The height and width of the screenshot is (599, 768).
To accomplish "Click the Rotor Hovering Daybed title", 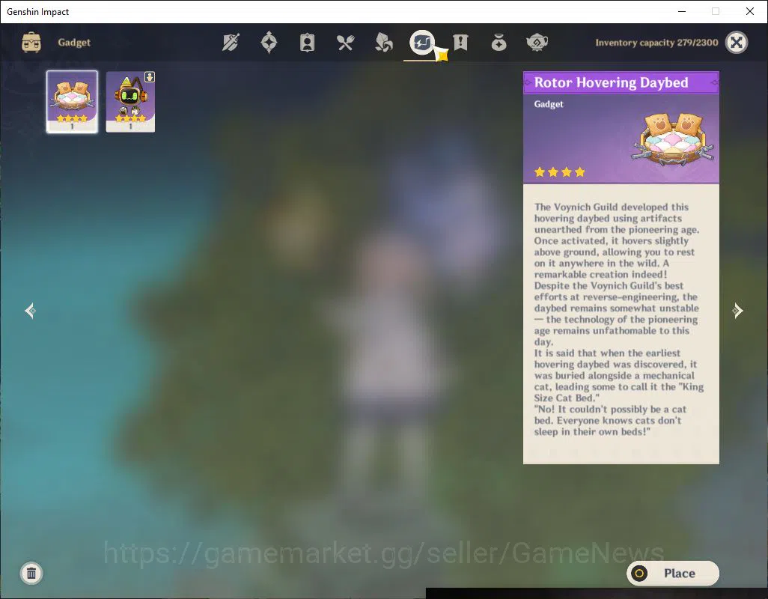I will (x=611, y=82).
